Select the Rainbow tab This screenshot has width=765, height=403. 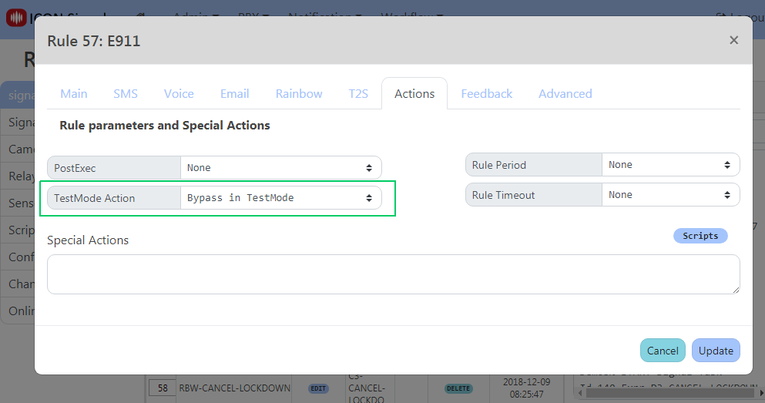click(299, 93)
